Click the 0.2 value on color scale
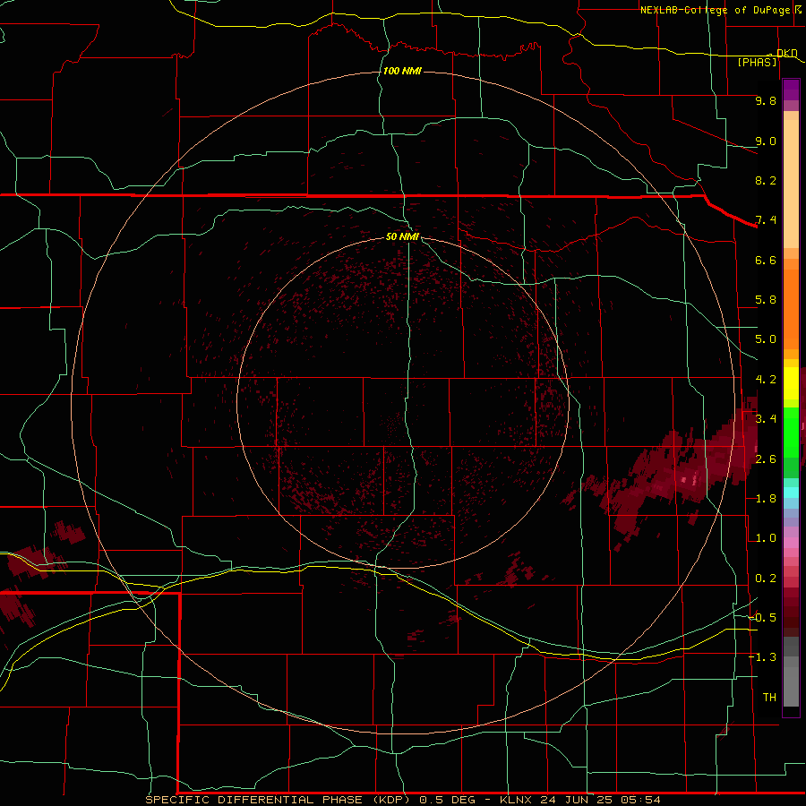The width and height of the screenshot is (806, 806). coord(766,579)
